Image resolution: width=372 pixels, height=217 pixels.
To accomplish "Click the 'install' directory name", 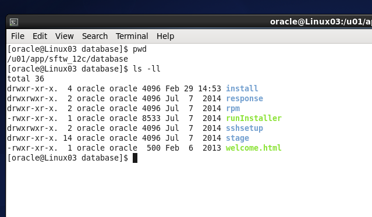I will [x=242, y=88].
